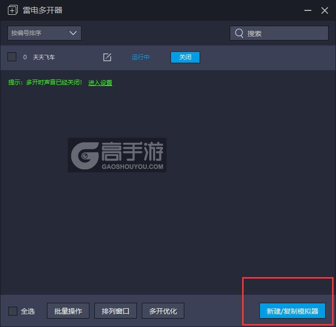The height and width of the screenshot is (327, 336).
Task: Click 新建/复制模拟器 button
Action: tap(293, 311)
